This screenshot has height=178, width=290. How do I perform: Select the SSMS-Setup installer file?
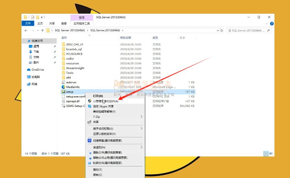click(x=75, y=106)
